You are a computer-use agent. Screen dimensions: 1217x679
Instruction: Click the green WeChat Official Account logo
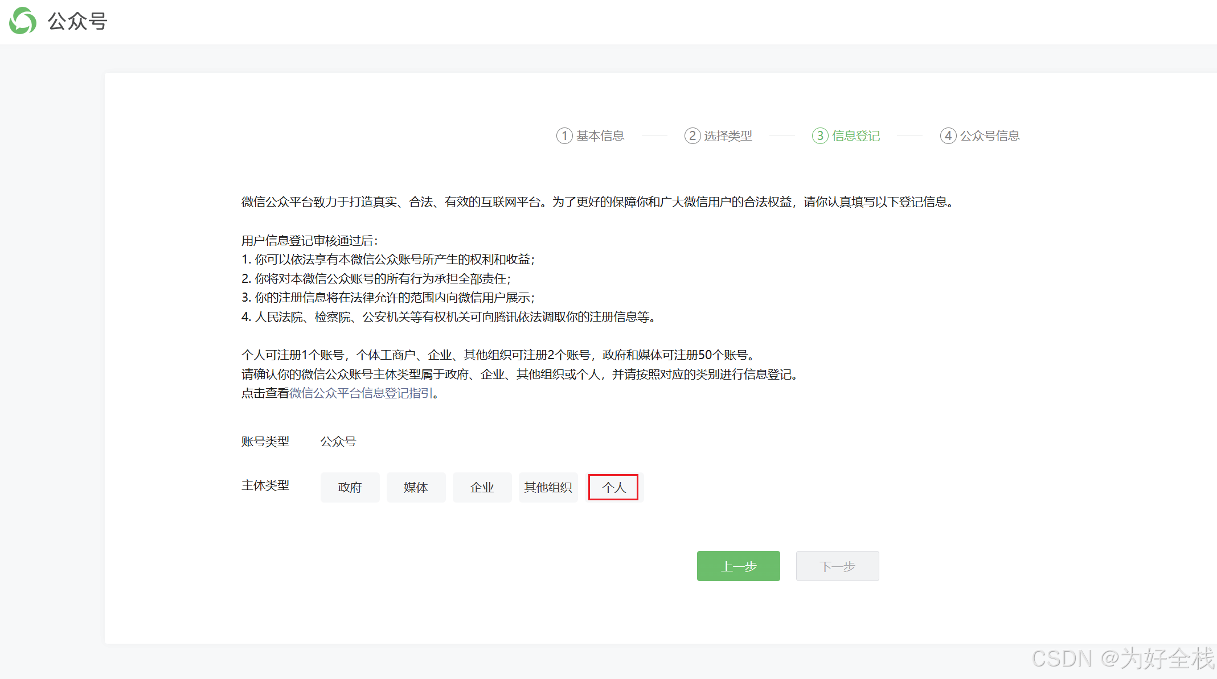click(x=23, y=21)
